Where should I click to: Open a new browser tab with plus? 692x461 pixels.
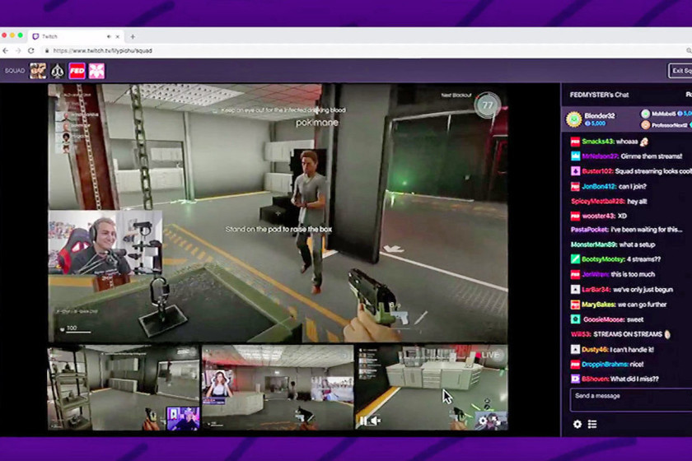click(x=133, y=36)
